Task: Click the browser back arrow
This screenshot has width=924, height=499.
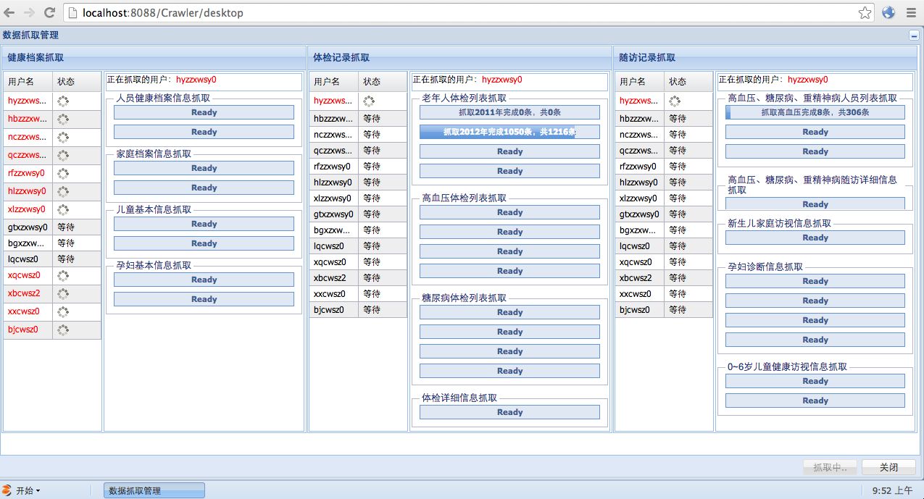Action: pos(9,12)
